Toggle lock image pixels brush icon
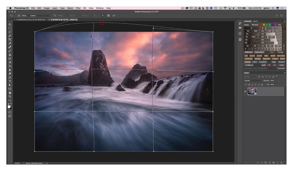 click(x=252, y=85)
